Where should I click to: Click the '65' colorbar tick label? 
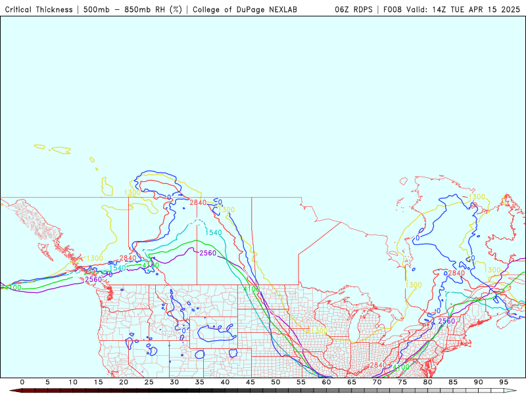coord(352,382)
